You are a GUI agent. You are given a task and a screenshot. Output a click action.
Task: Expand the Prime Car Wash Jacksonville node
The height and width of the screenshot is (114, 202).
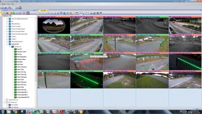7,34
